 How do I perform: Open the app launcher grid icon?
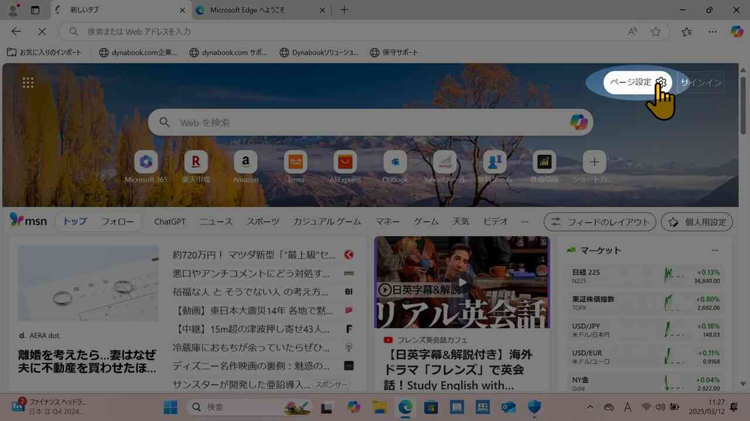point(28,82)
